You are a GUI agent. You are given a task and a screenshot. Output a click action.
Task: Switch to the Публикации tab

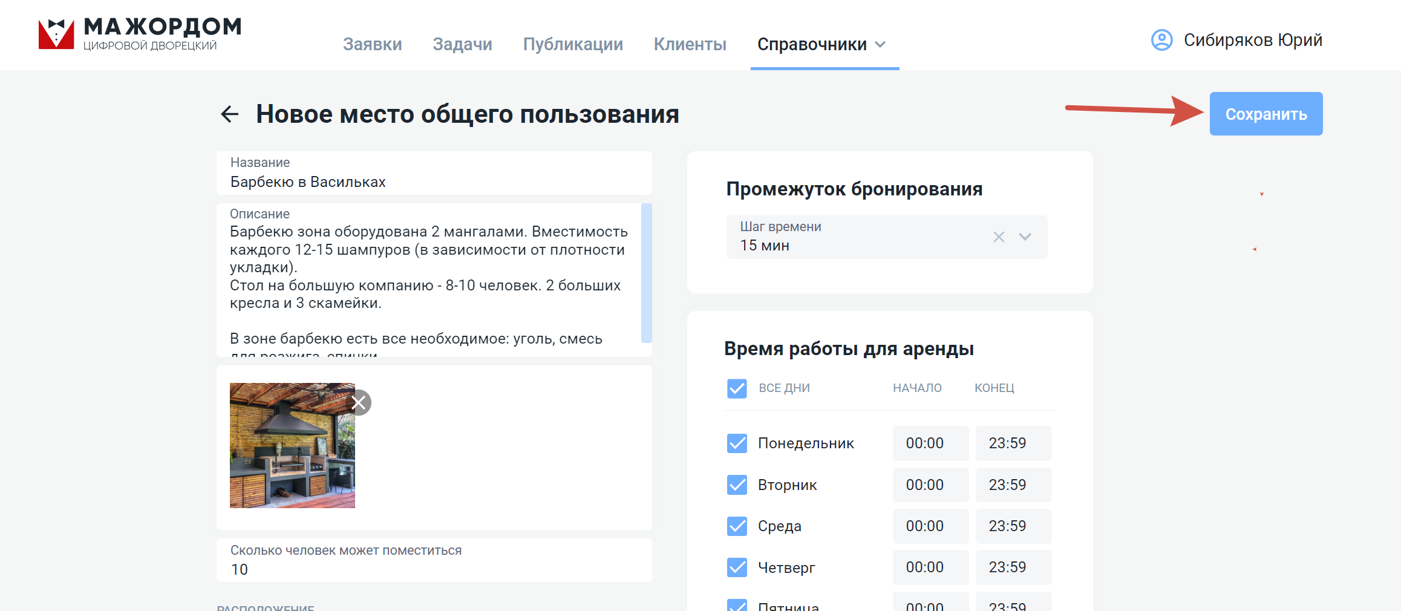tap(573, 44)
